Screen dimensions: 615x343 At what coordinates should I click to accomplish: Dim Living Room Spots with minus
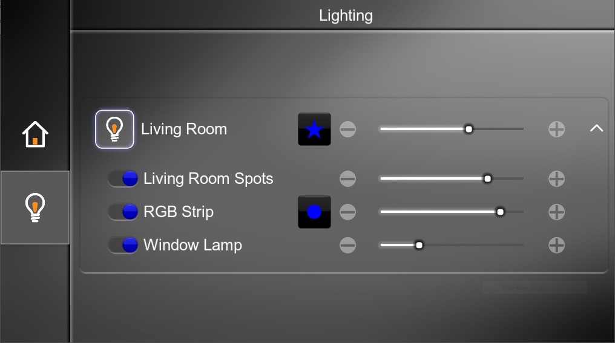coord(347,178)
